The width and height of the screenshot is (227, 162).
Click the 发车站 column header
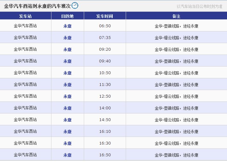(x=25, y=16)
